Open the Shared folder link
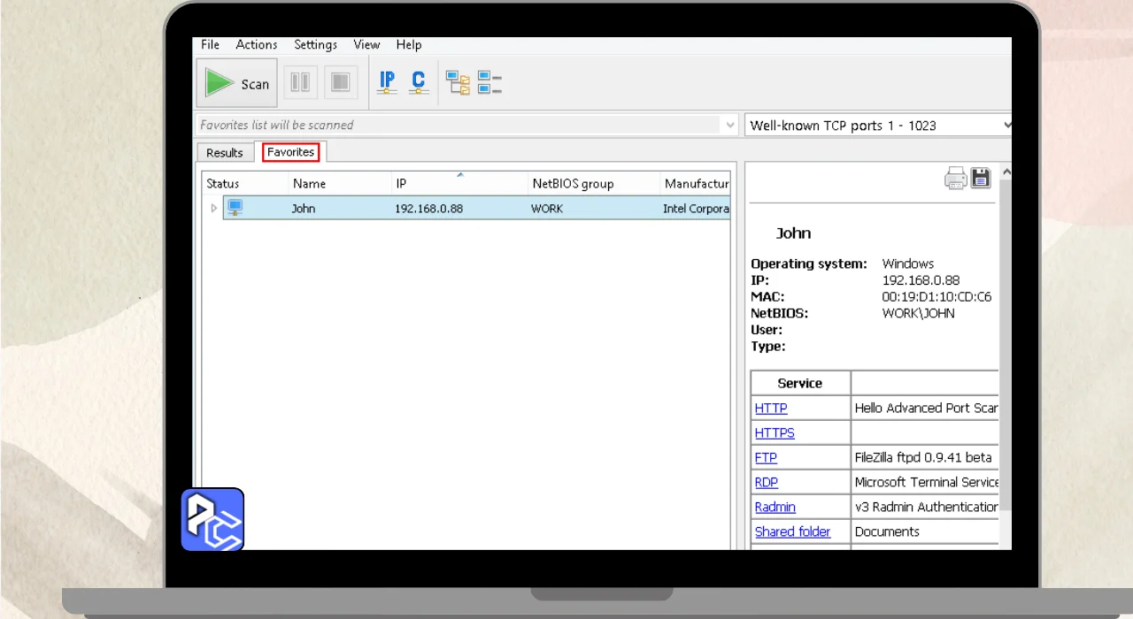This screenshot has height=619, width=1133. [792, 531]
